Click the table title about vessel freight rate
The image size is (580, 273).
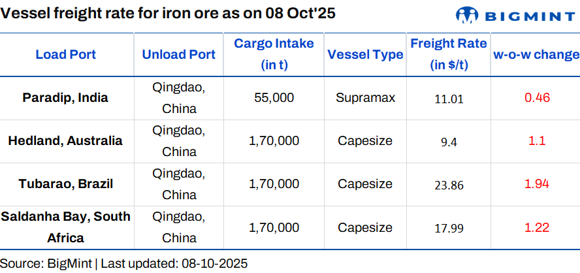[169, 14]
